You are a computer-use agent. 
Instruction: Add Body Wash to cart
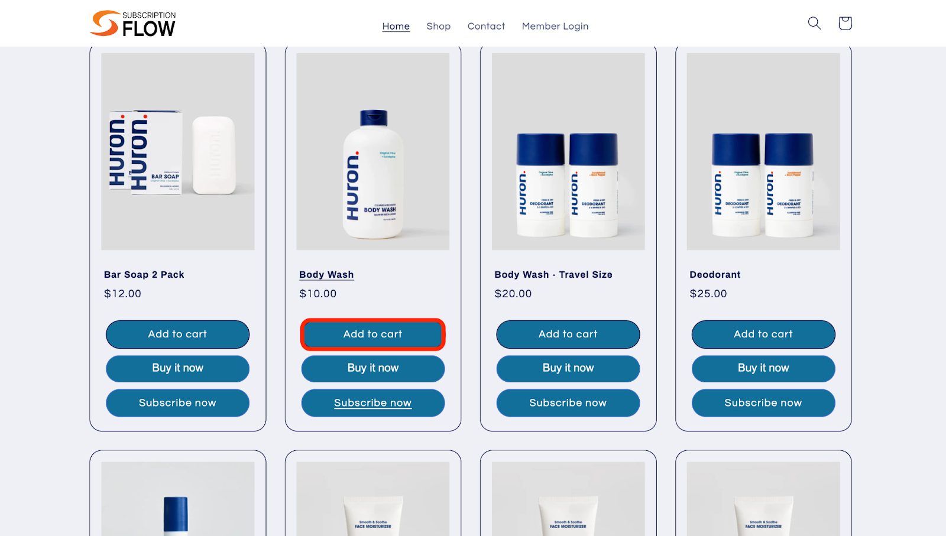(372, 334)
